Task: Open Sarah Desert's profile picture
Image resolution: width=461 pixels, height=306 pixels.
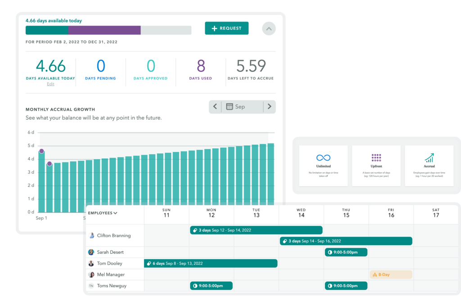Action: pos(91,252)
